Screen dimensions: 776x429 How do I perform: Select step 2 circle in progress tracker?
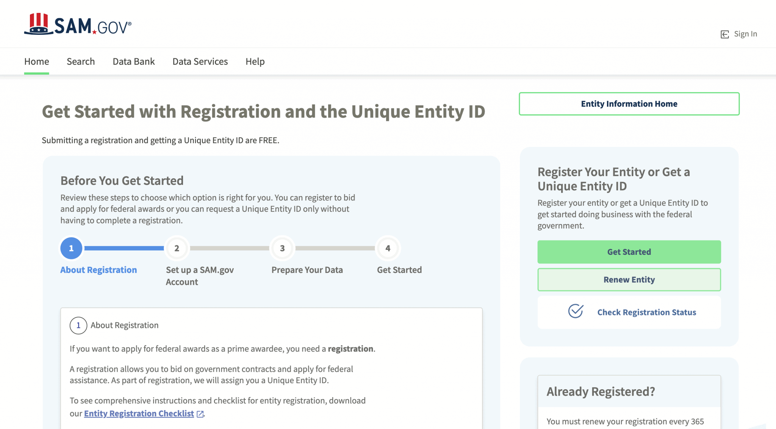[x=177, y=248]
